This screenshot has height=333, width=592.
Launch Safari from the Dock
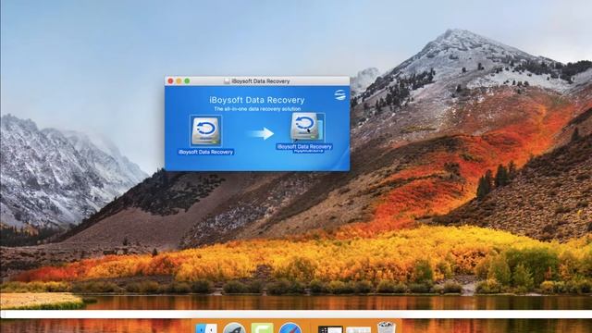[x=290, y=328]
